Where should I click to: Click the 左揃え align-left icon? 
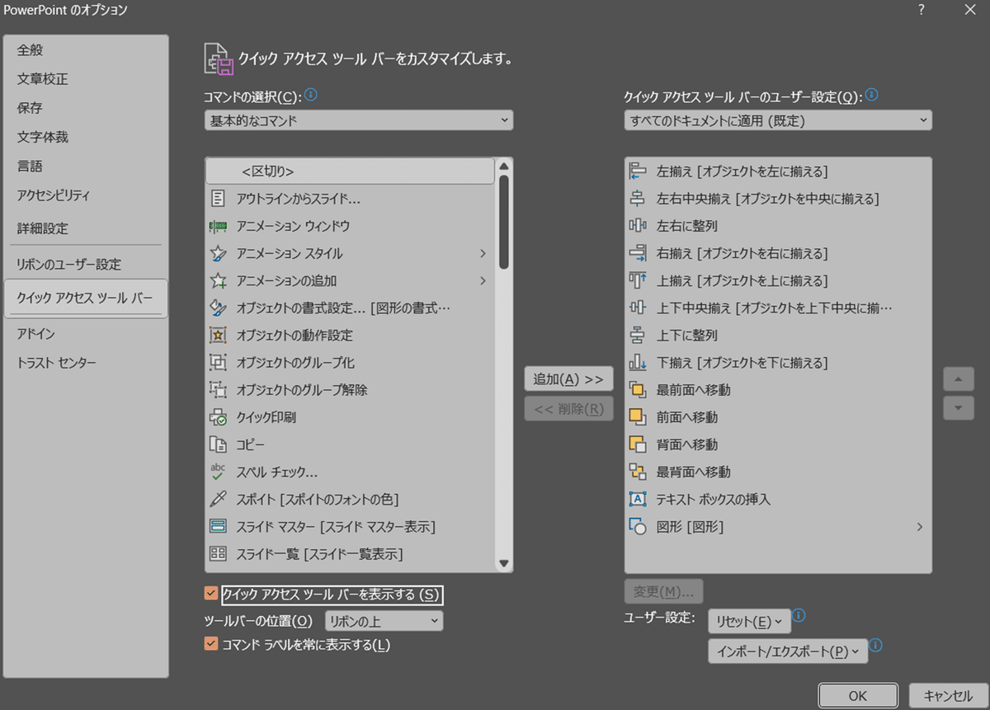click(x=638, y=172)
